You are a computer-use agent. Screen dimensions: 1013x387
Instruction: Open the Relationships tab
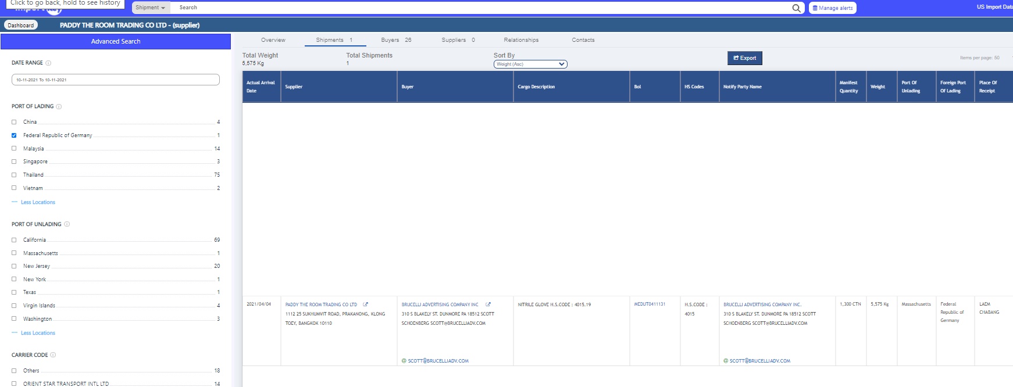point(520,40)
